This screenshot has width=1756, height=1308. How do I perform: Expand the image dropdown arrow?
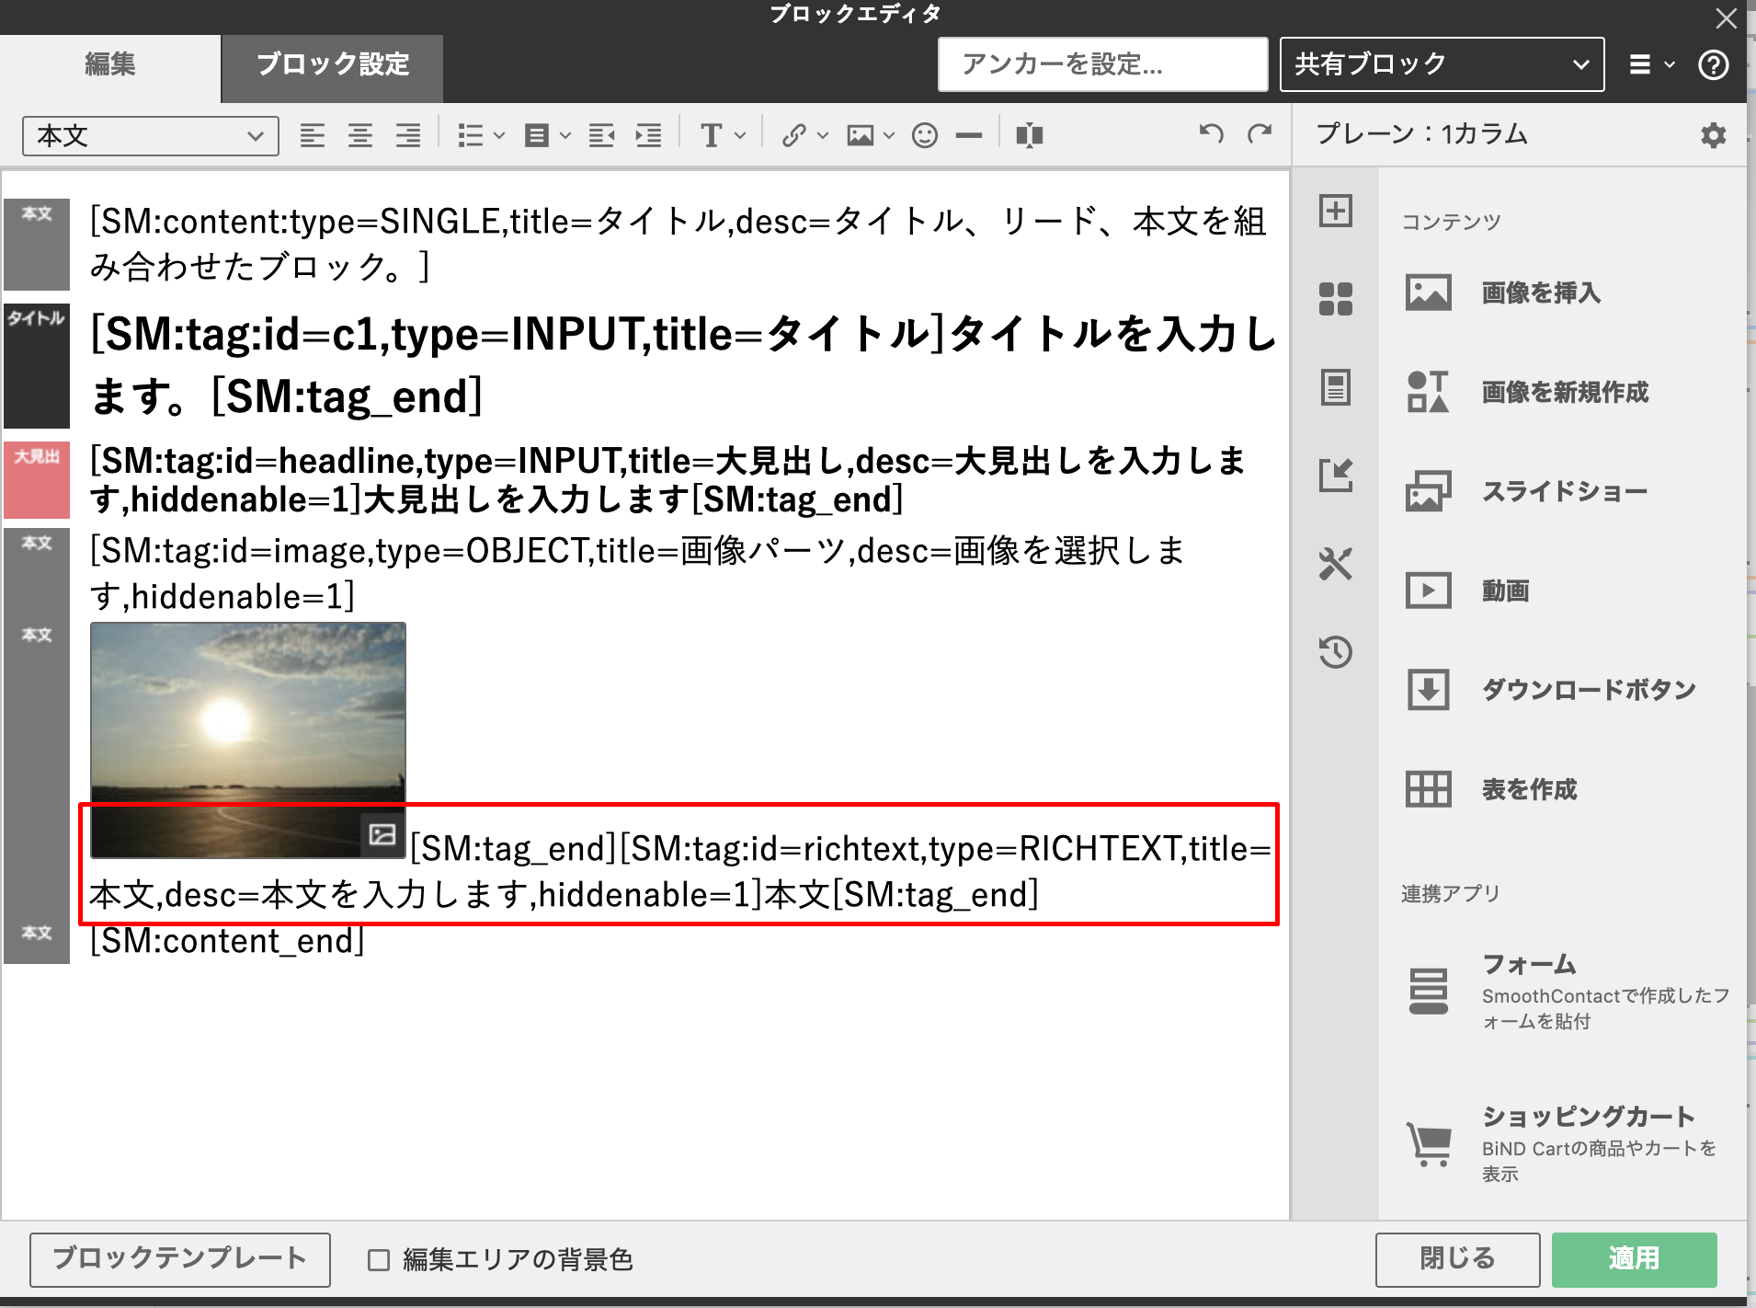coord(889,136)
